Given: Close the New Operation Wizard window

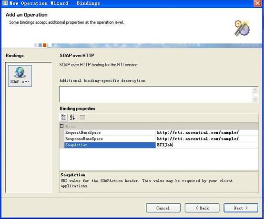Looking at the screenshot, I should tap(258, 3).
